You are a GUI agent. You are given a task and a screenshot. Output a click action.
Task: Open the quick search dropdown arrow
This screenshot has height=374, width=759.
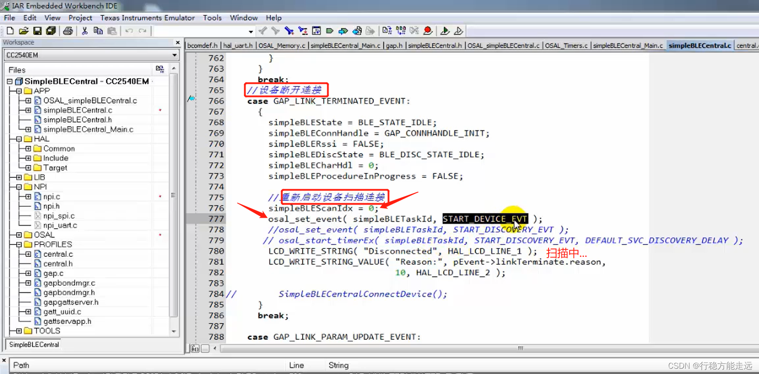[x=251, y=31]
